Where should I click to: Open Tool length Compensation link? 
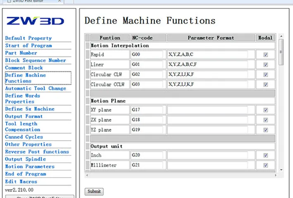(x=22, y=126)
